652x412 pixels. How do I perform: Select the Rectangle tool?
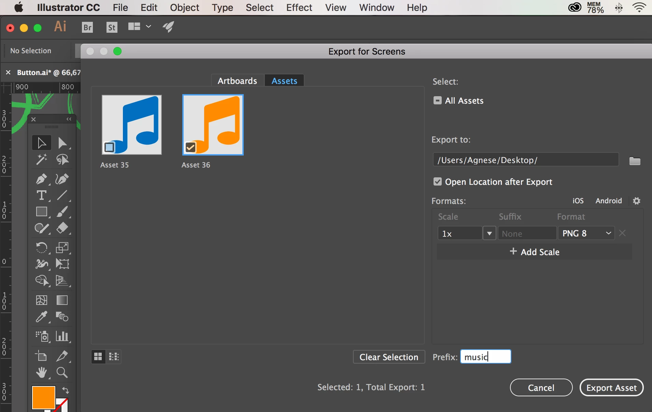(42, 212)
